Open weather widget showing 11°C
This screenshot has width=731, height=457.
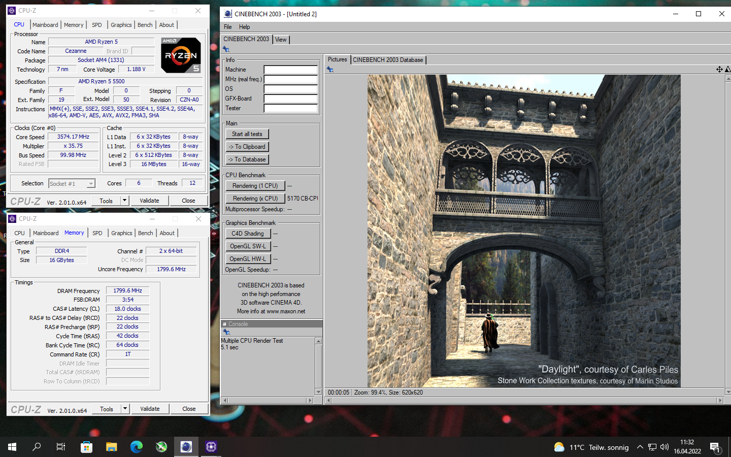591,447
